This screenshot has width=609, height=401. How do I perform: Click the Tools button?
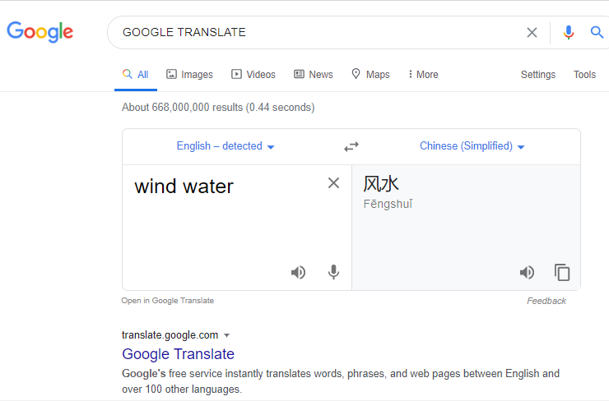click(584, 75)
